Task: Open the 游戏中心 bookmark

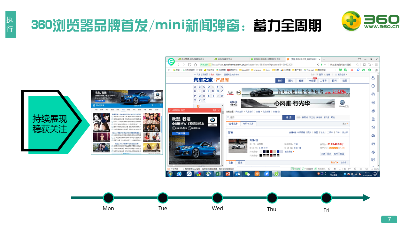Action: (232, 70)
